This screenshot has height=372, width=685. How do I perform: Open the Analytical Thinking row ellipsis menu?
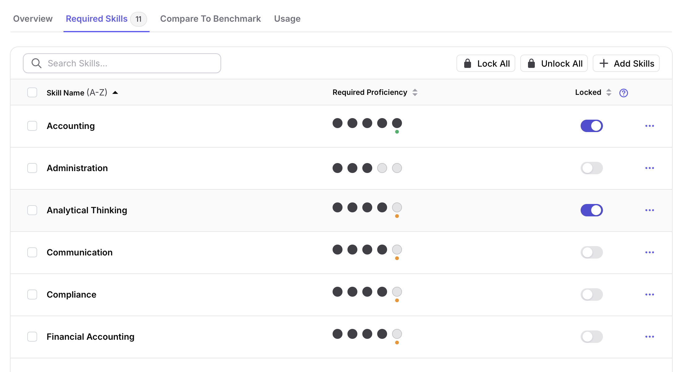(649, 210)
